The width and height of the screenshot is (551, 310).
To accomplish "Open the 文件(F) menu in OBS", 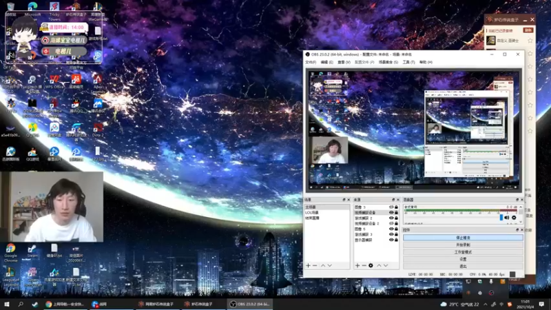I will 311,62.
